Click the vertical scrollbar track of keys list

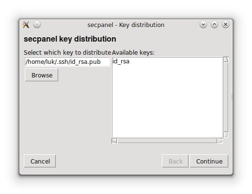tap(226, 97)
